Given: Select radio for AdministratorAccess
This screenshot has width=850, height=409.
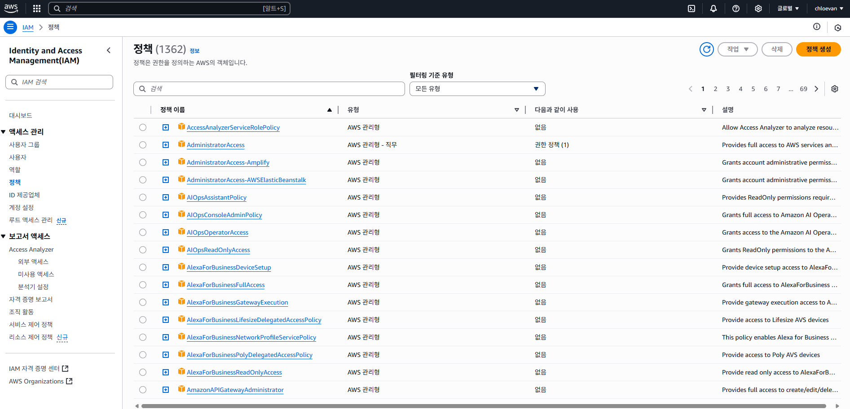Looking at the screenshot, I should [143, 145].
